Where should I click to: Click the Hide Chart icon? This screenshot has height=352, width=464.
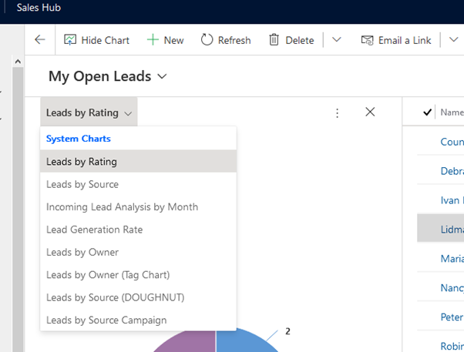(70, 40)
